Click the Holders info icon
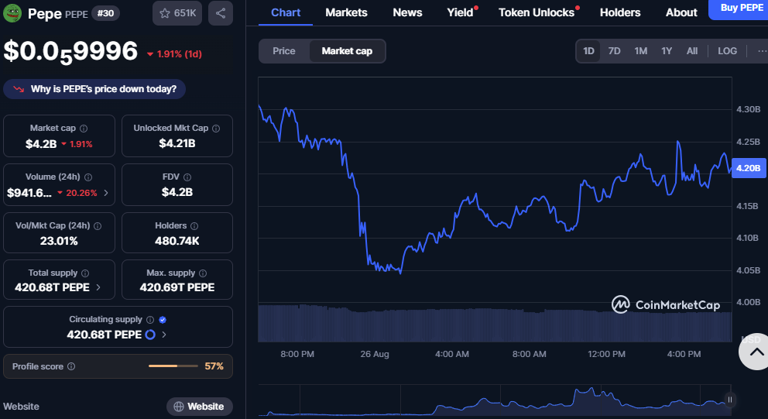Image resolution: width=768 pixels, height=419 pixels. click(x=194, y=226)
